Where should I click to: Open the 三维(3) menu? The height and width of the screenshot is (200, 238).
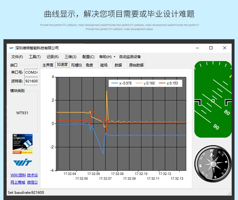point(70,57)
